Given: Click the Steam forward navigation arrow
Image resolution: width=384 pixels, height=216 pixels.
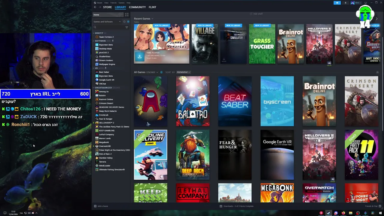Looking at the screenshot, I should click(100, 7).
